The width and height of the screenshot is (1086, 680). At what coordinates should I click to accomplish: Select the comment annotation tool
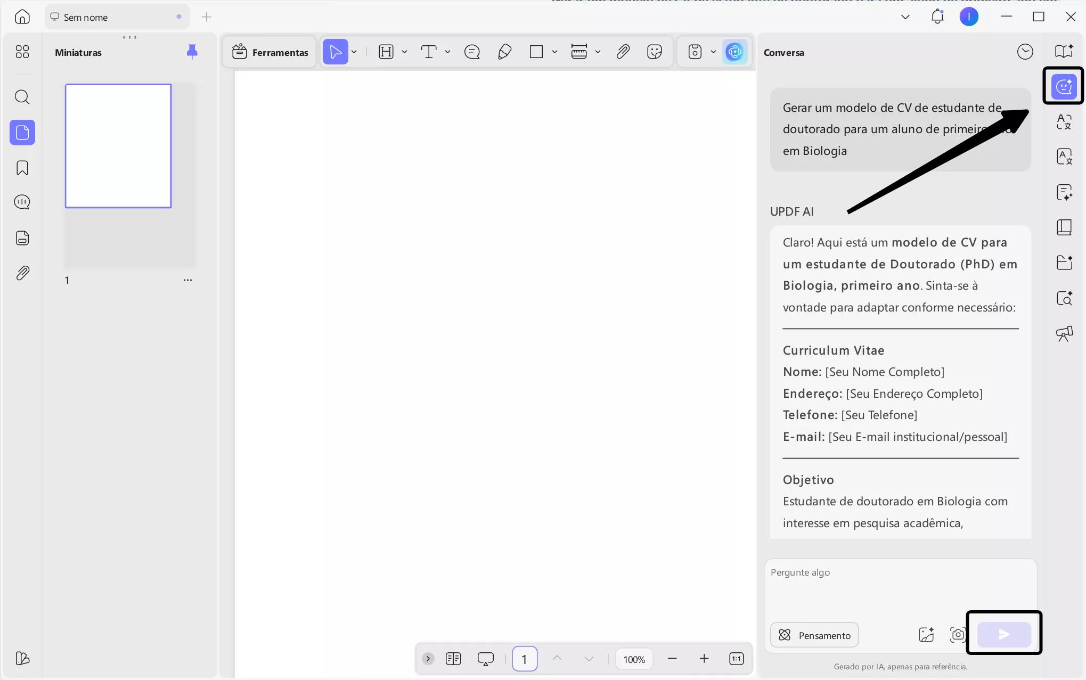click(x=472, y=51)
